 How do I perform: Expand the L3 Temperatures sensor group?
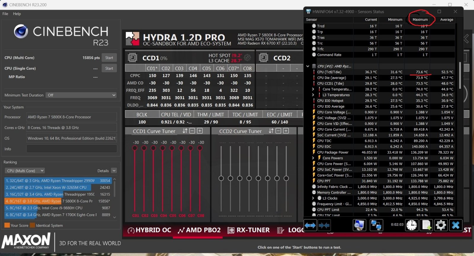click(x=313, y=95)
